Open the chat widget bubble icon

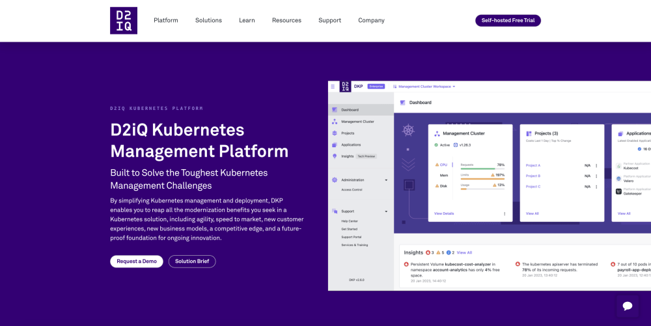(627, 306)
